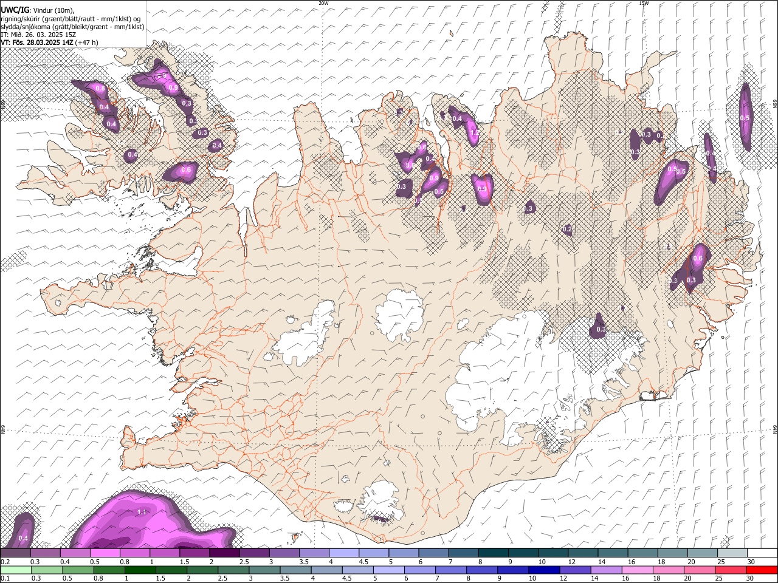Click the 'UWC/IG: Vindur (10m)' title text

pos(38,10)
